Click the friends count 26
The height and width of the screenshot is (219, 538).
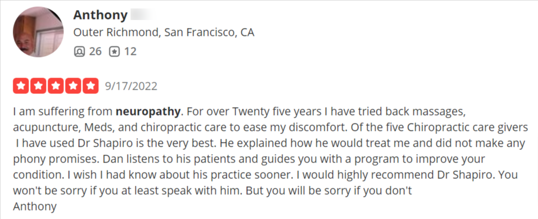click(95, 52)
